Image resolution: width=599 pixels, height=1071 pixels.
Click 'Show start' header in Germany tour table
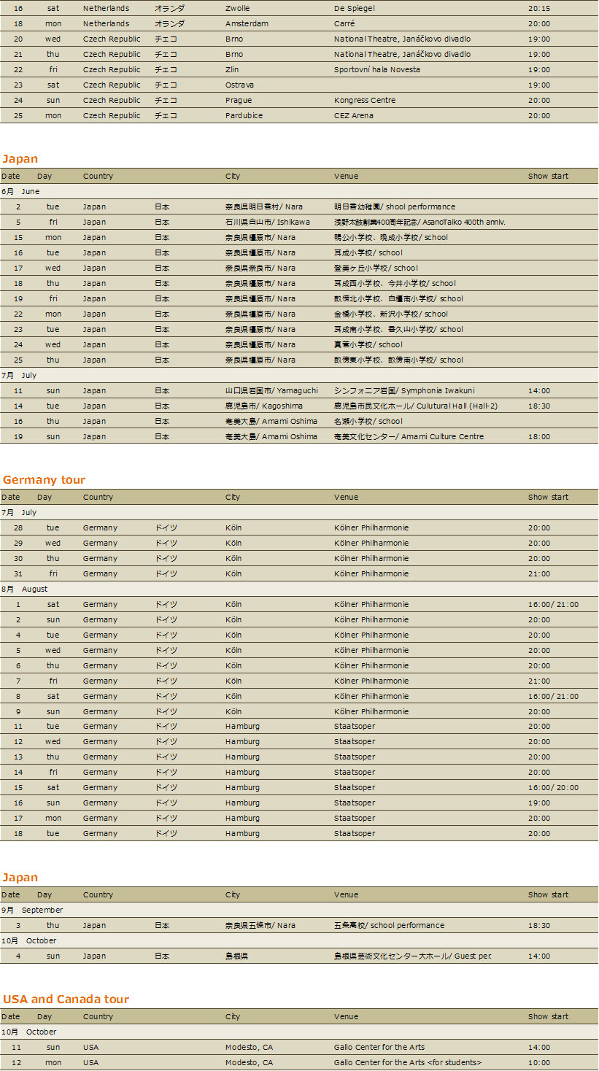(548, 497)
